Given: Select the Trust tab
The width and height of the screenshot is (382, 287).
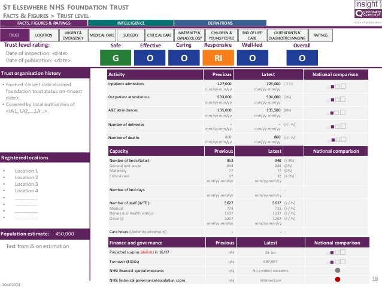Looking at the screenshot, I should click(14, 35).
